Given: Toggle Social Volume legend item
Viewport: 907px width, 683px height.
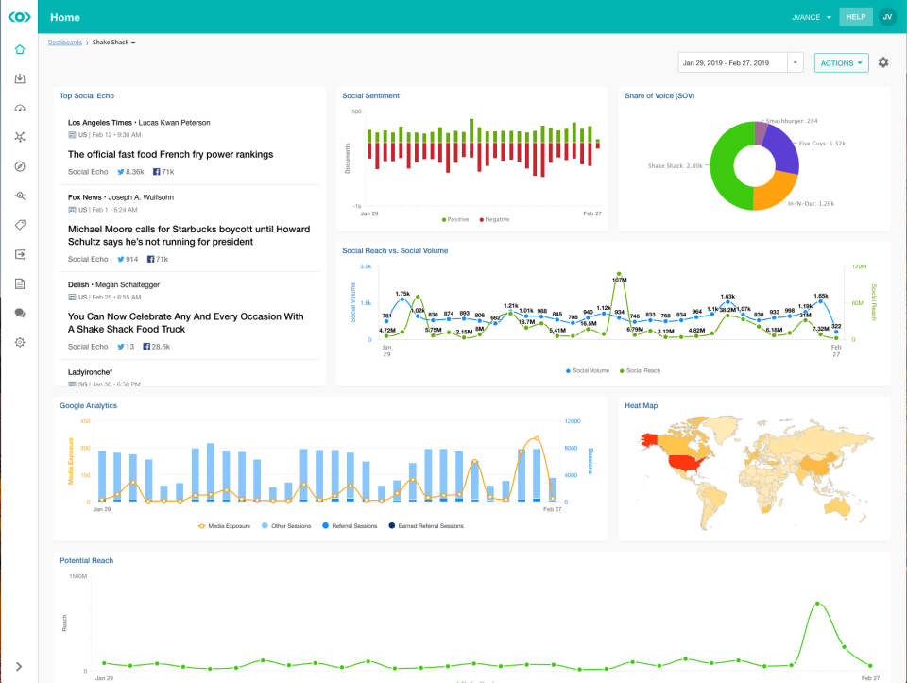Looking at the screenshot, I should click(588, 370).
